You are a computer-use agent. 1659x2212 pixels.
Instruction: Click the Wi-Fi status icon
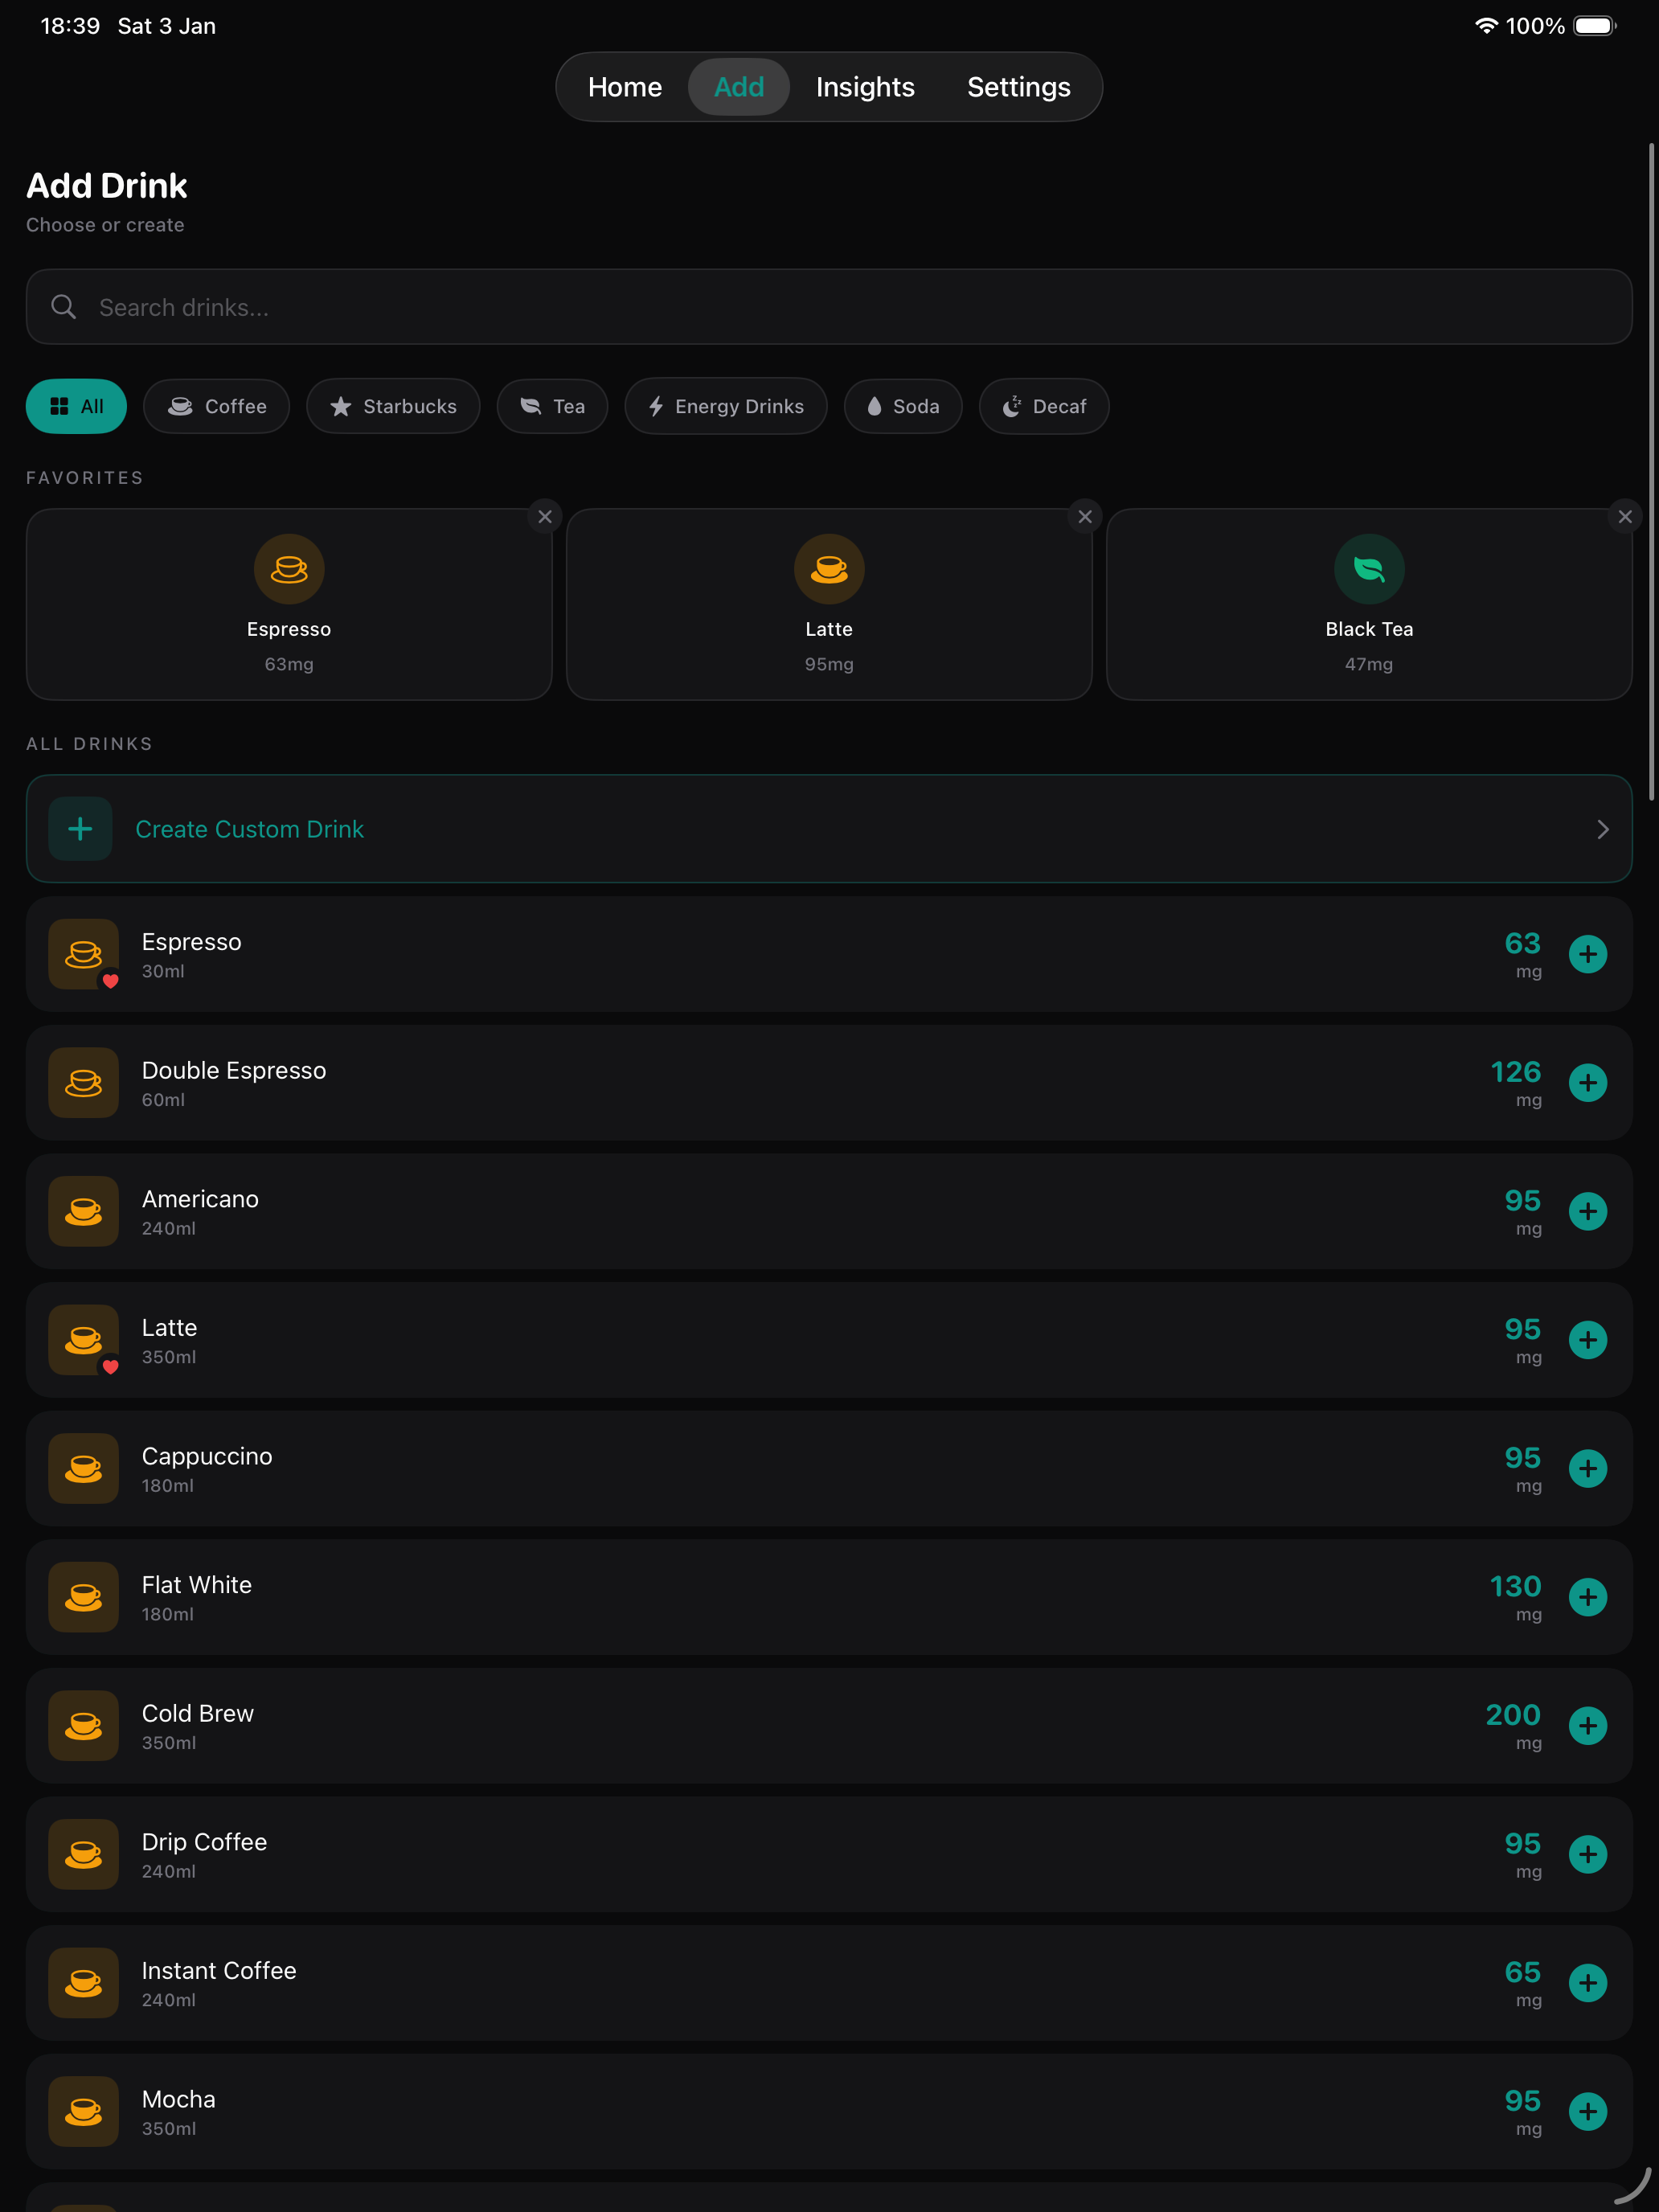click(1486, 26)
